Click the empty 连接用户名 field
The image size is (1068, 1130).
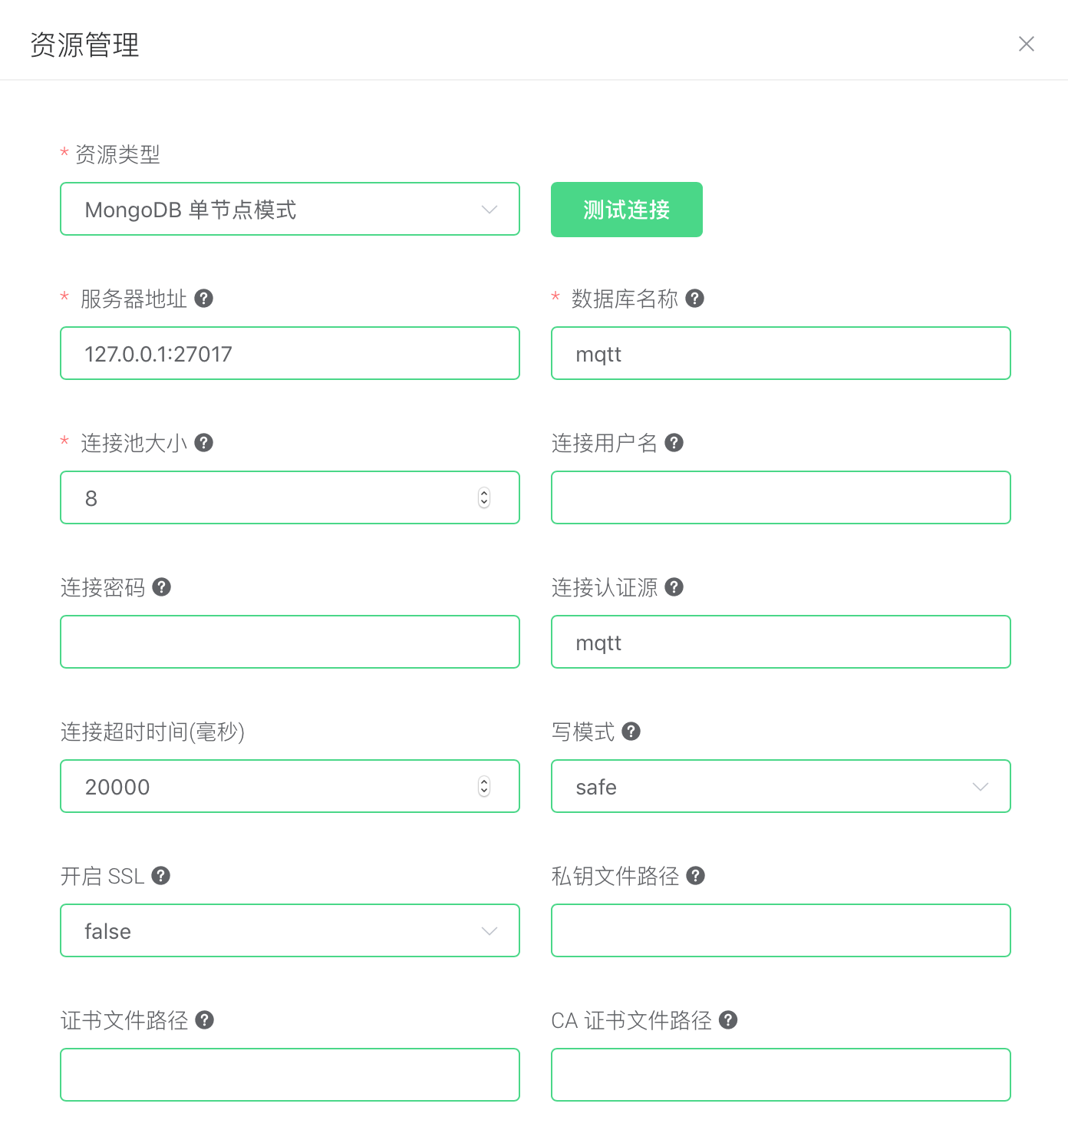[780, 498]
